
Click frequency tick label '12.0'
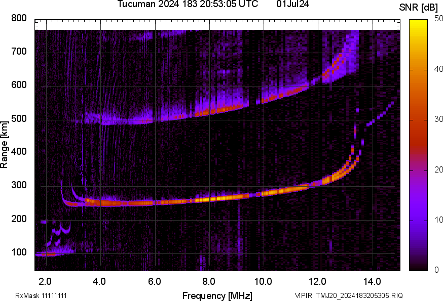pyautogui.click(x=318, y=281)
